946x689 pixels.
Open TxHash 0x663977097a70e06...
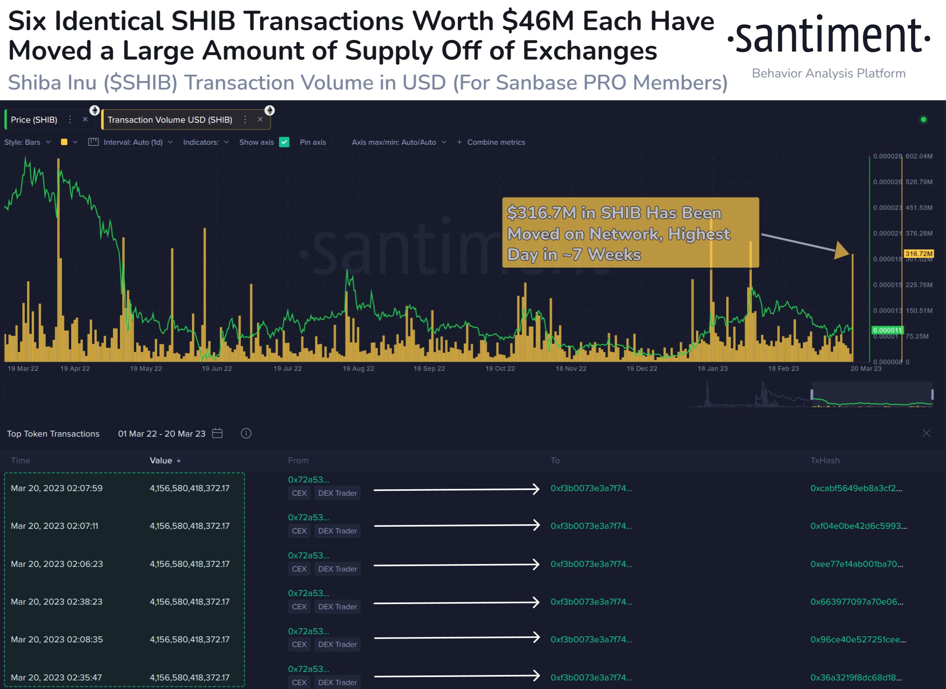[857, 602]
